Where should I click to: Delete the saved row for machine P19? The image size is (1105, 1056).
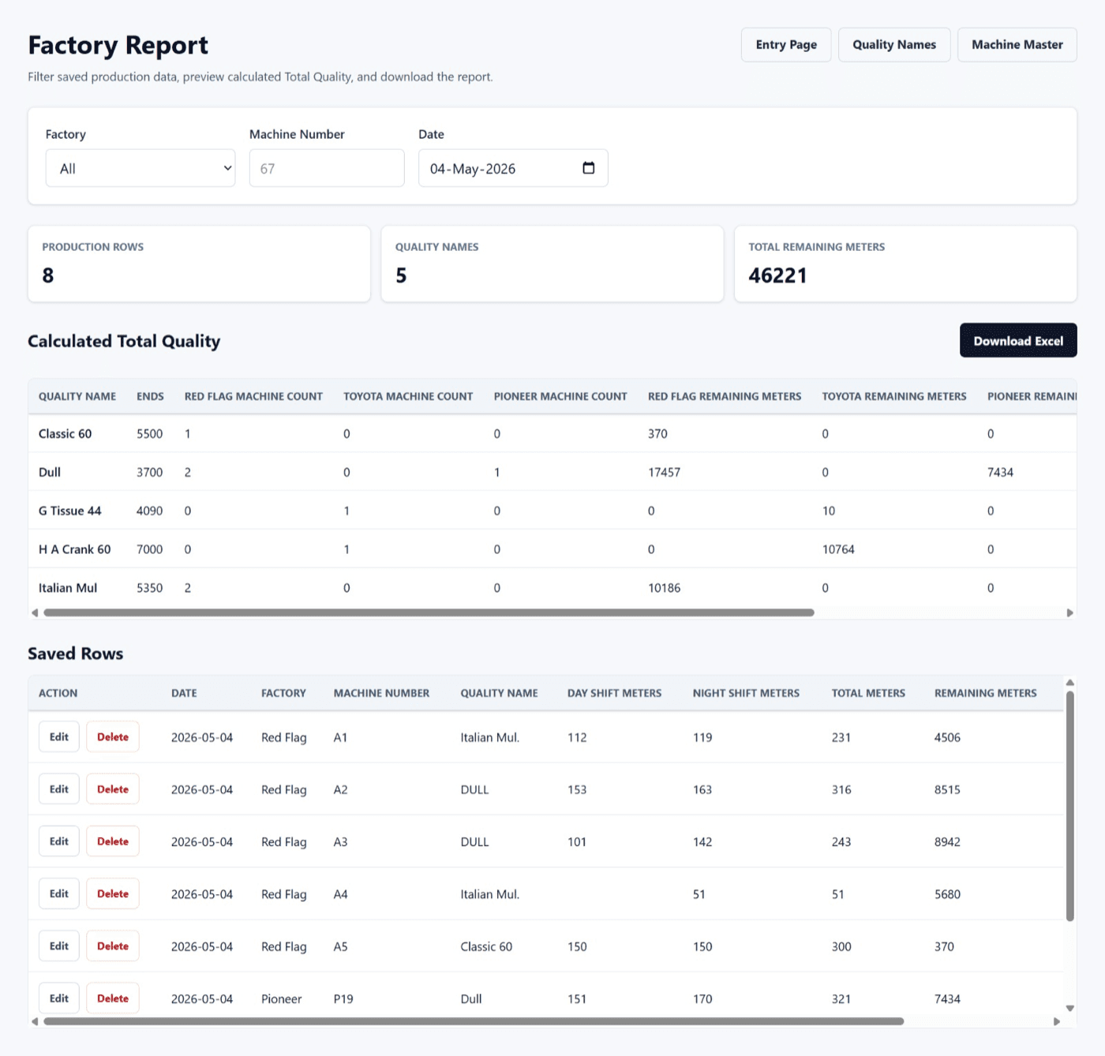click(x=113, y=998)
